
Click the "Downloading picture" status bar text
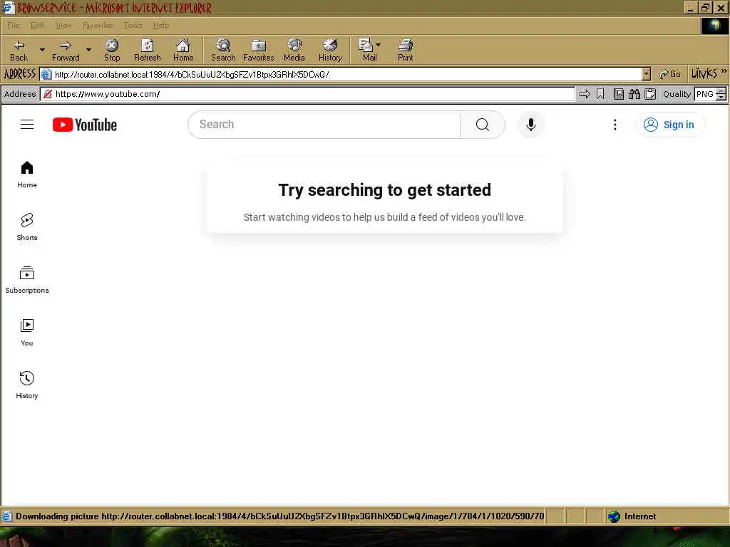click(279, 516)
